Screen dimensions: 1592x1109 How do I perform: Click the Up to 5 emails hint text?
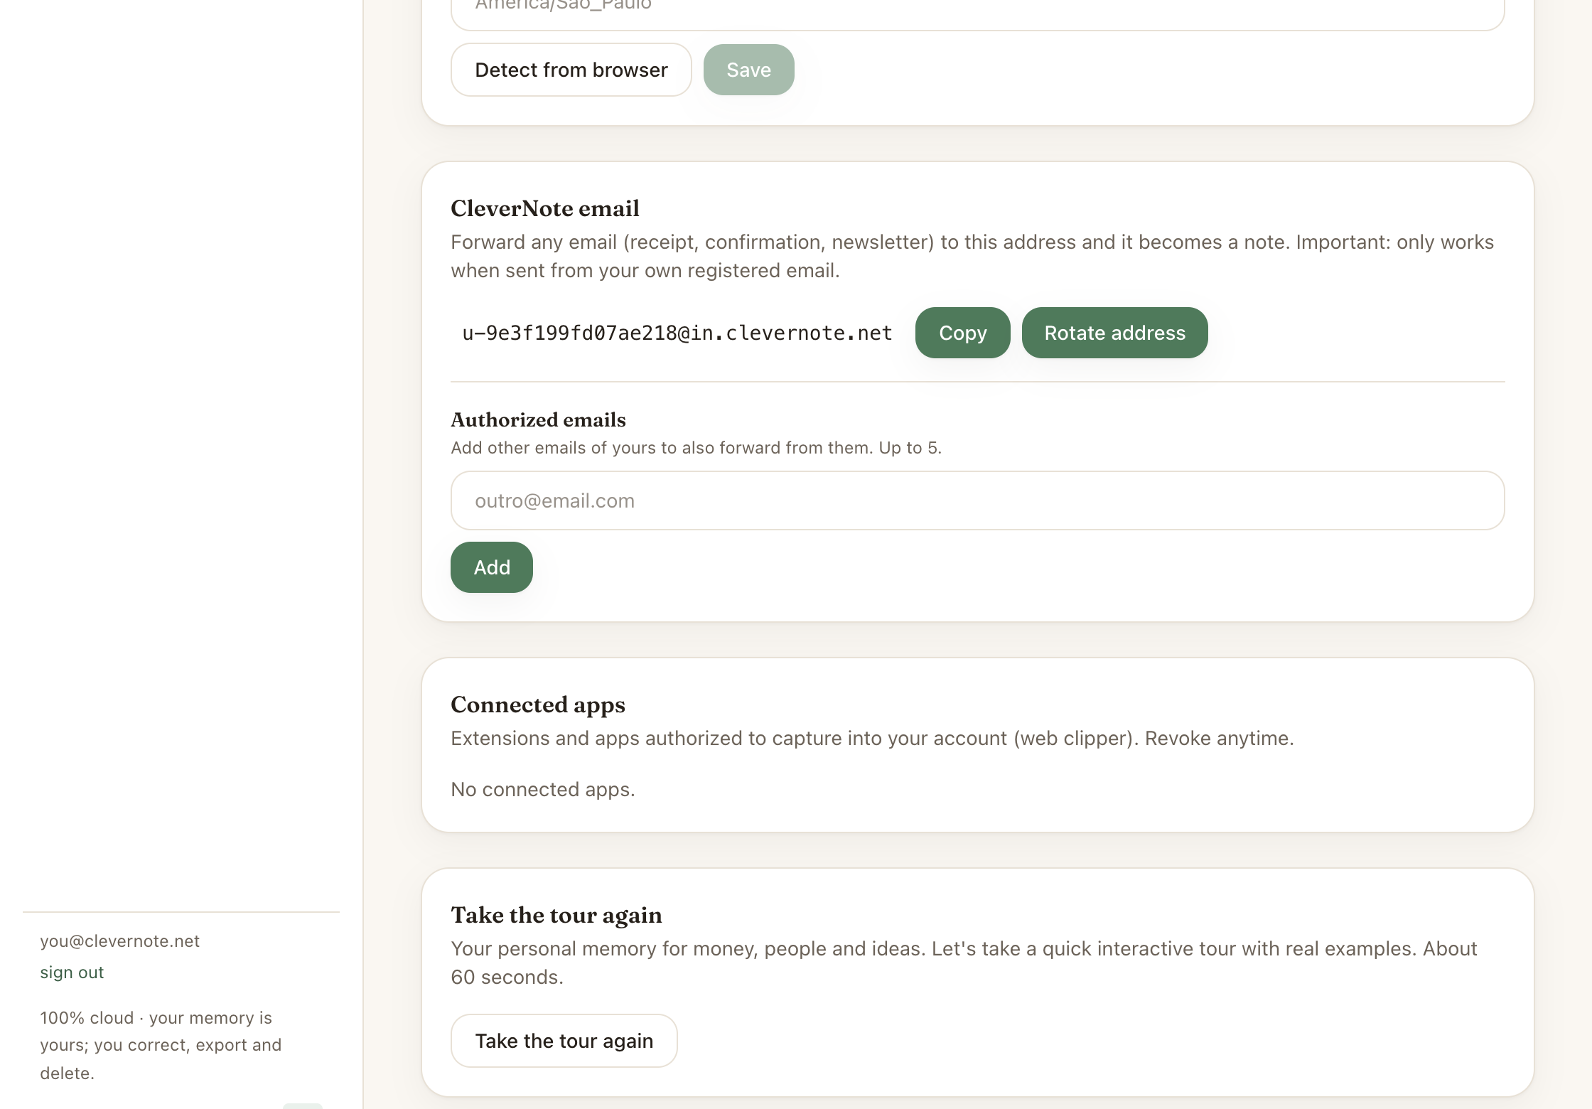(x=696, y=448)
